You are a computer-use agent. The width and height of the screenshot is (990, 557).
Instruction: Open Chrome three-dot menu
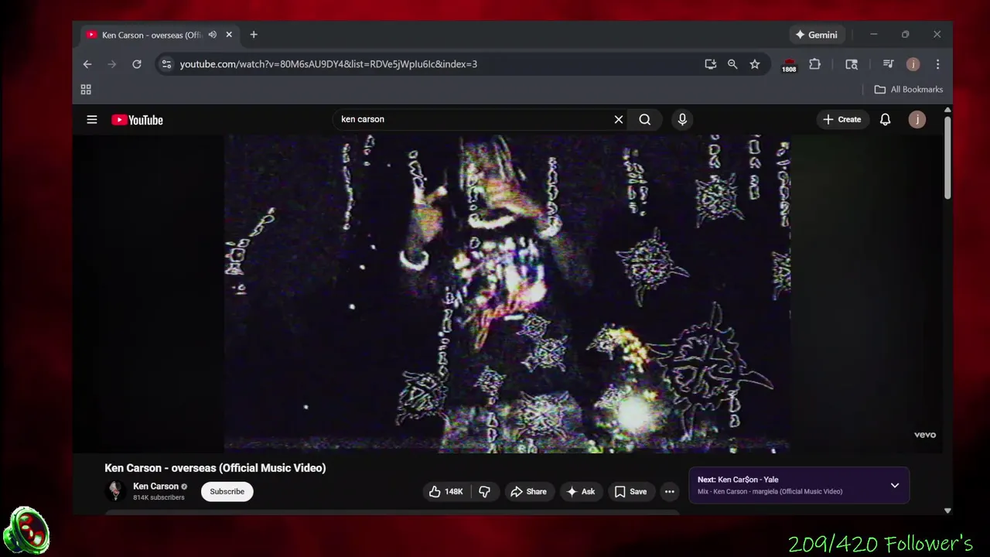coord(937,64)
